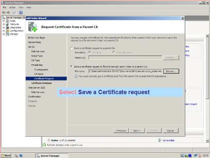
Task: Click the clock in system tray
Action: point(205,156)
